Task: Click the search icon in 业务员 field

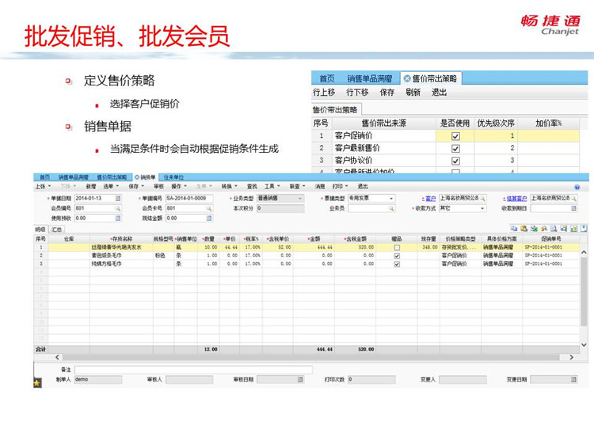Action: pos(391,208)
